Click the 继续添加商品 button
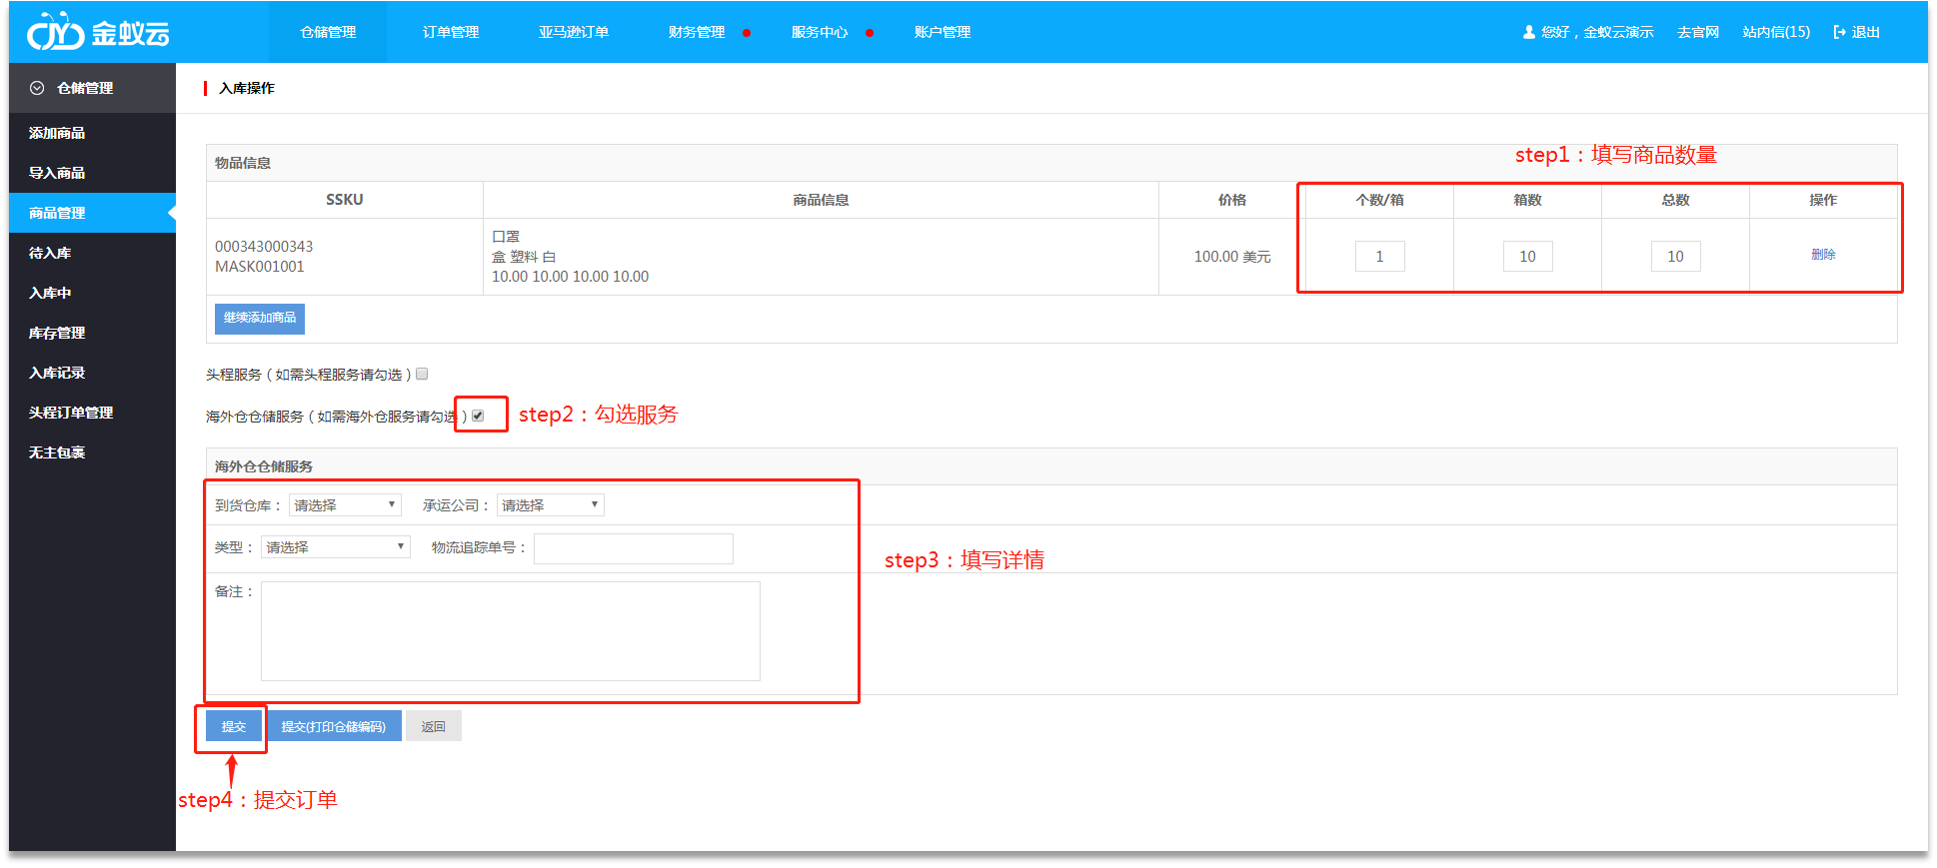Screen dimensions: 1937x868 tap(260, 318)
